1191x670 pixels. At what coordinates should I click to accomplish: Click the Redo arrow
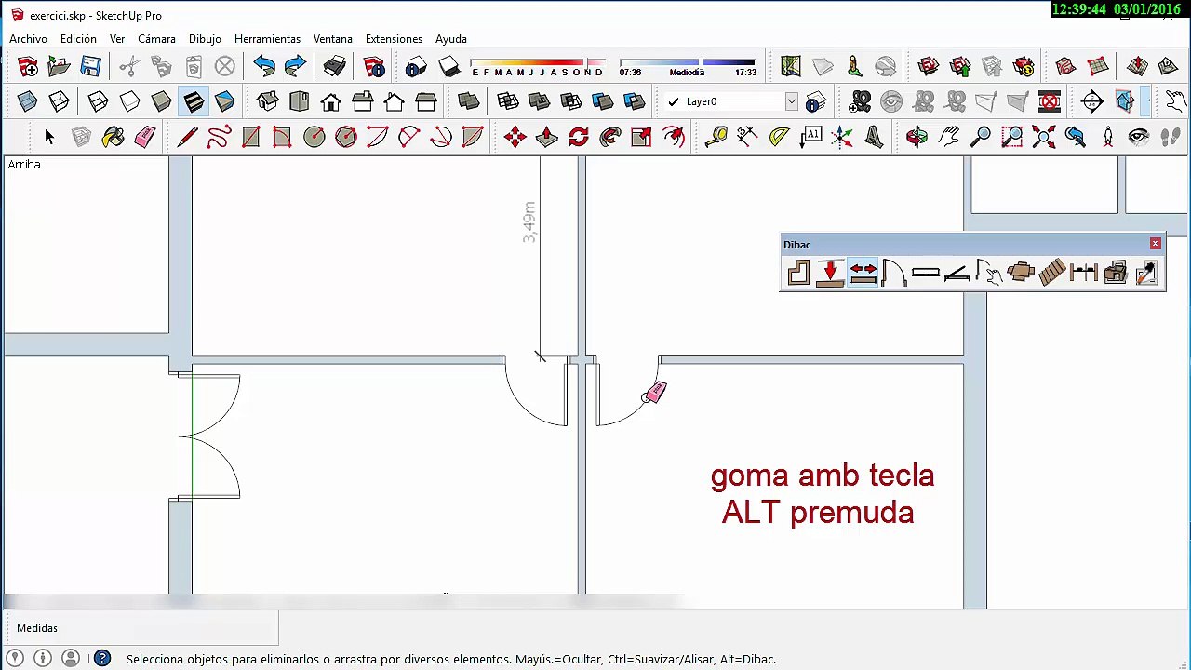[295, 66]
